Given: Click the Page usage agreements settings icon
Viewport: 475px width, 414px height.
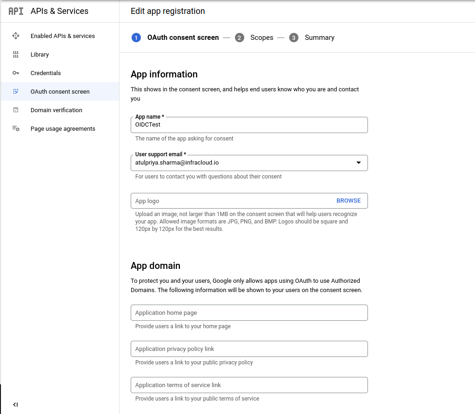Looking at the screenshot, I should [16, 128].
